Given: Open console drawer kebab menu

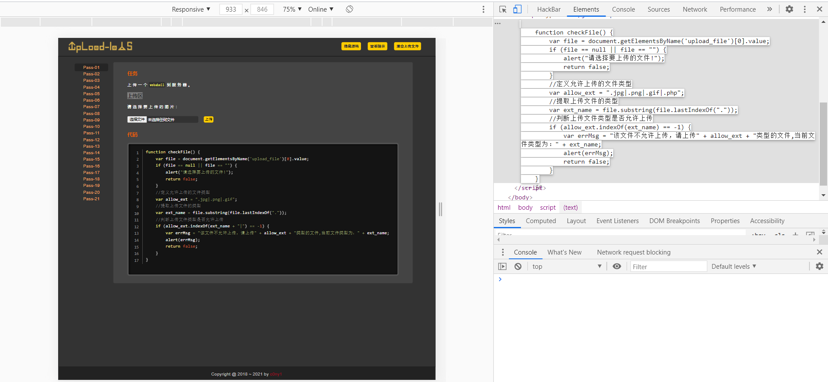Looking at the screenshot, I should click(502, 252).
